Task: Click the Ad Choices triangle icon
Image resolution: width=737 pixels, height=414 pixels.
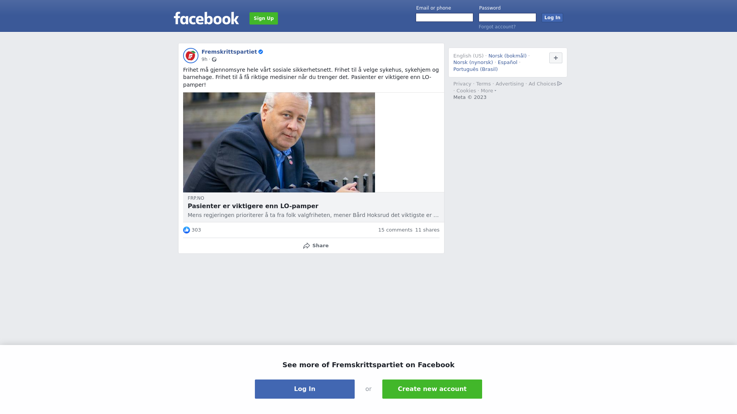Action: 560,84
